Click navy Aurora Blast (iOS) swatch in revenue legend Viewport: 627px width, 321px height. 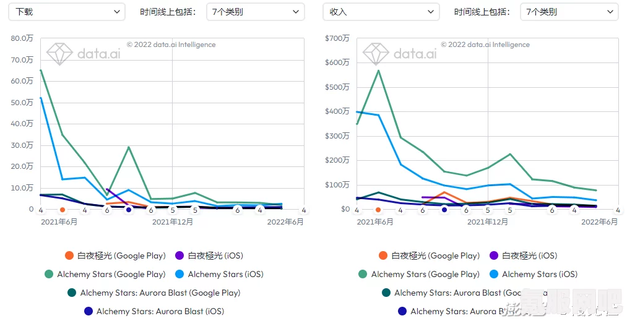coord(402,311)
